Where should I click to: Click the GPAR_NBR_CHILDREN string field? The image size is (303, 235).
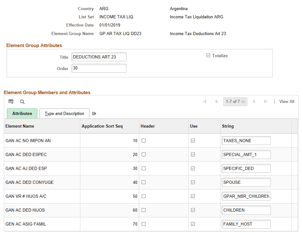[246, 196]
